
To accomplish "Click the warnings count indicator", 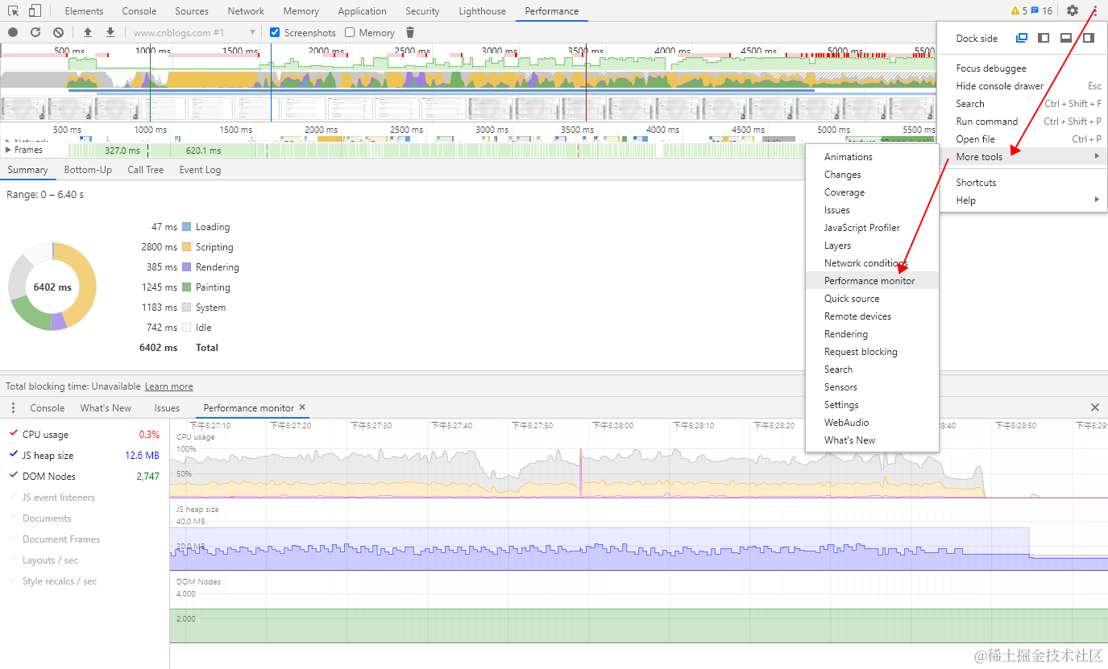I will coord(1019,10).
